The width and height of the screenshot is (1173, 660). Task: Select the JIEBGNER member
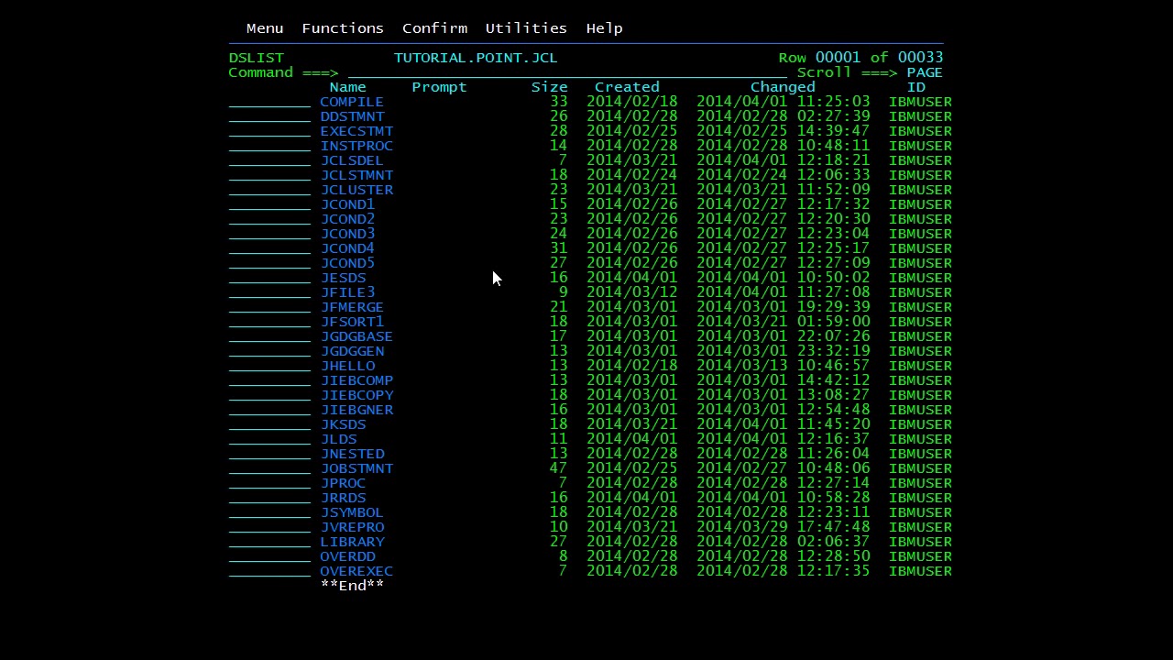356,410
